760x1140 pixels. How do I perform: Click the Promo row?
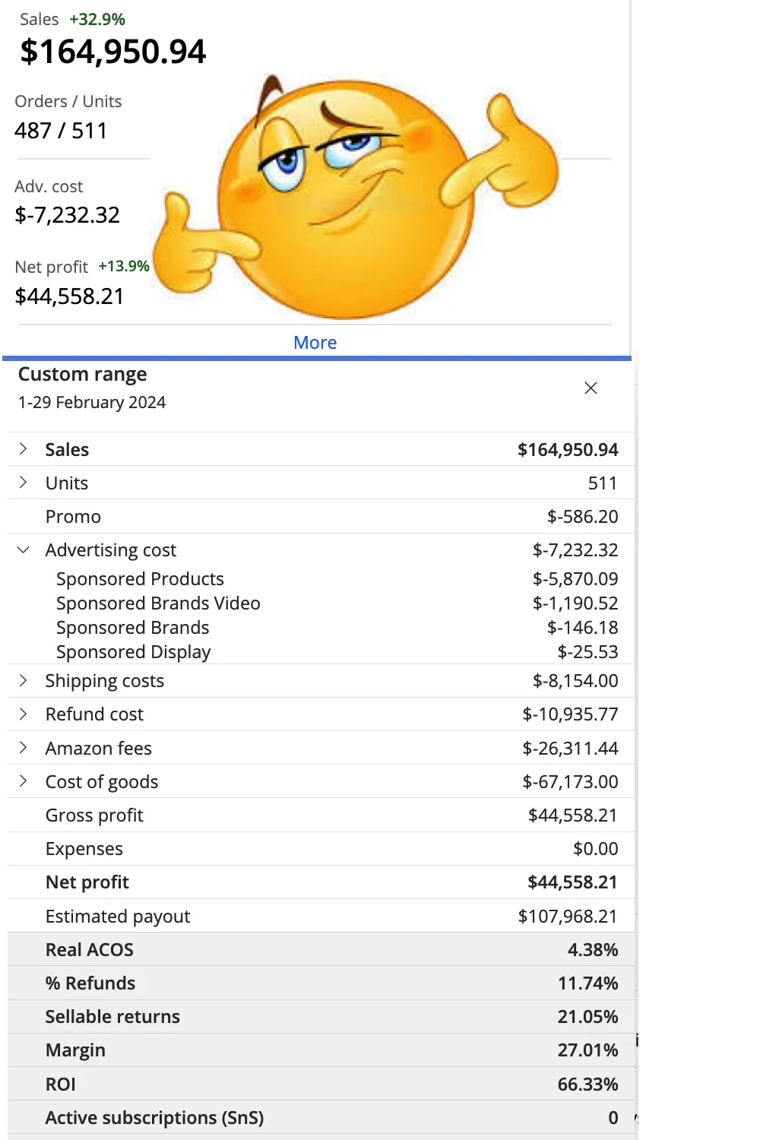73,517
